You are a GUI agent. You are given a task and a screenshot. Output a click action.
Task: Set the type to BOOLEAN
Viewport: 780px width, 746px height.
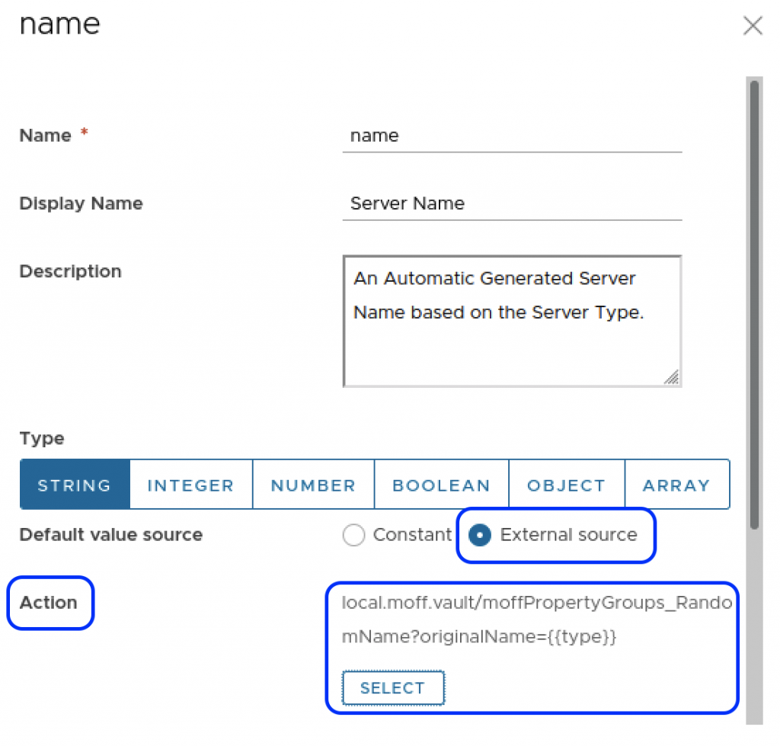click(x=441, y=485)
